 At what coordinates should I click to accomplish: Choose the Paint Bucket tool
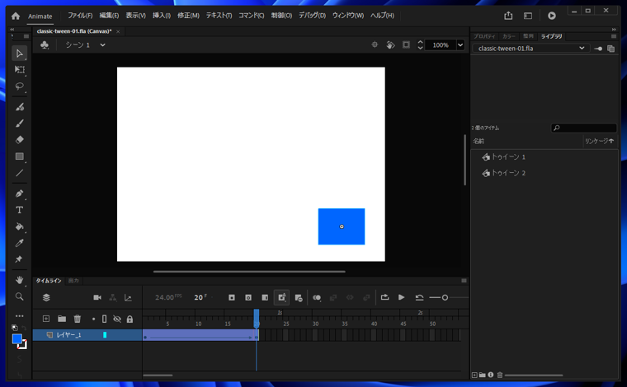point(19,226)
